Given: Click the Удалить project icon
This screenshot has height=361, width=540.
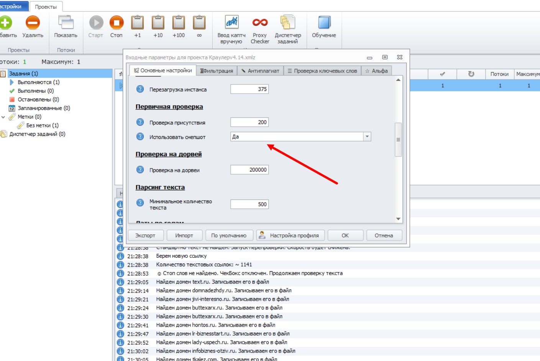Looking at the screenshot, I should pos(33,23).
